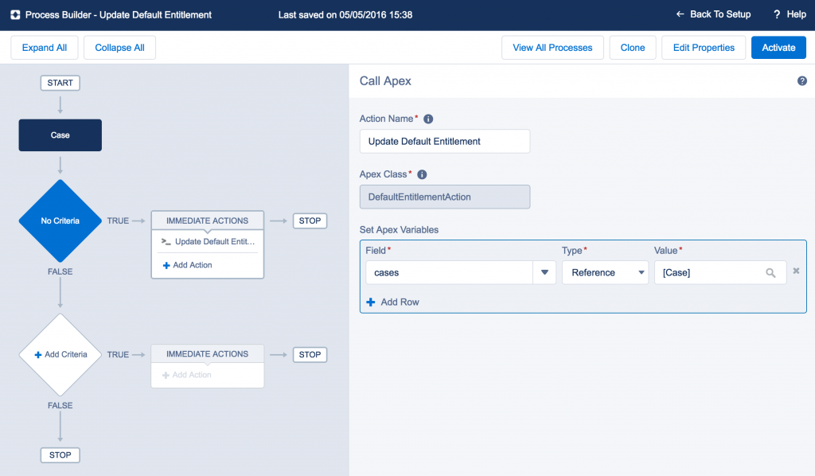The height and width of the screenshot is (476, 815).
Task: Click Collapse All button
Action: coord(119,48)
